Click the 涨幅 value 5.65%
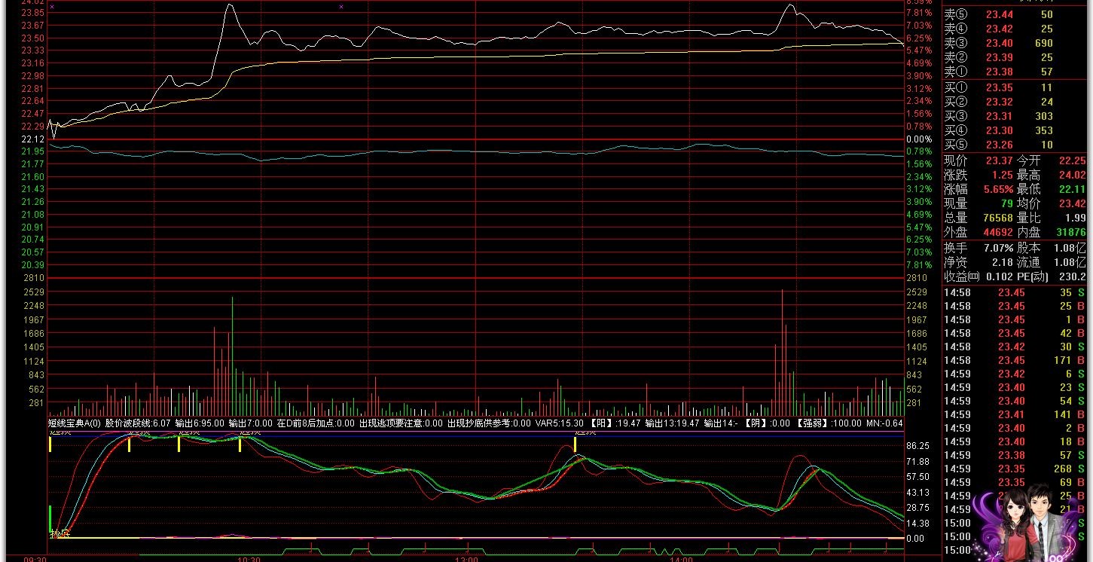This screenshot has height=562, width=1093. pyautogui.click(x=998, y=189)
